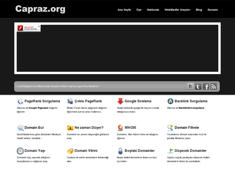Click the Boştaki Domainler padlock icon

click(120, 151)
